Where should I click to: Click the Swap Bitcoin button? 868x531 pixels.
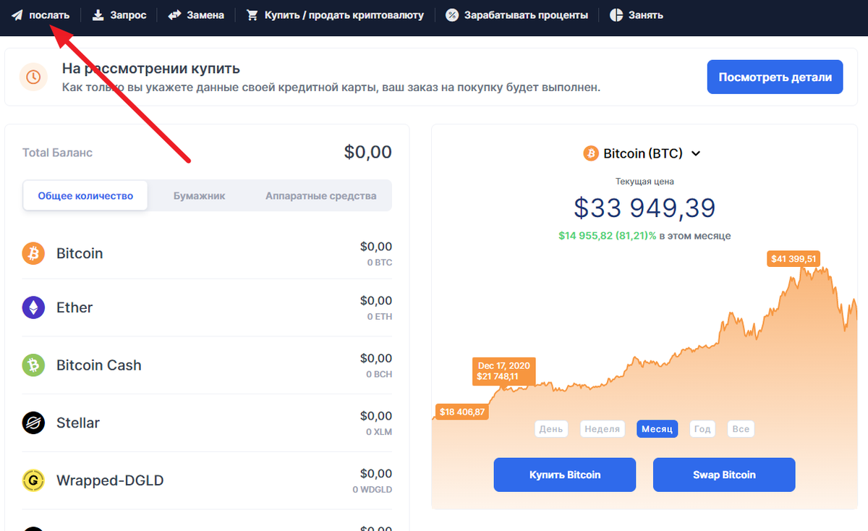(x=724, y=475)
